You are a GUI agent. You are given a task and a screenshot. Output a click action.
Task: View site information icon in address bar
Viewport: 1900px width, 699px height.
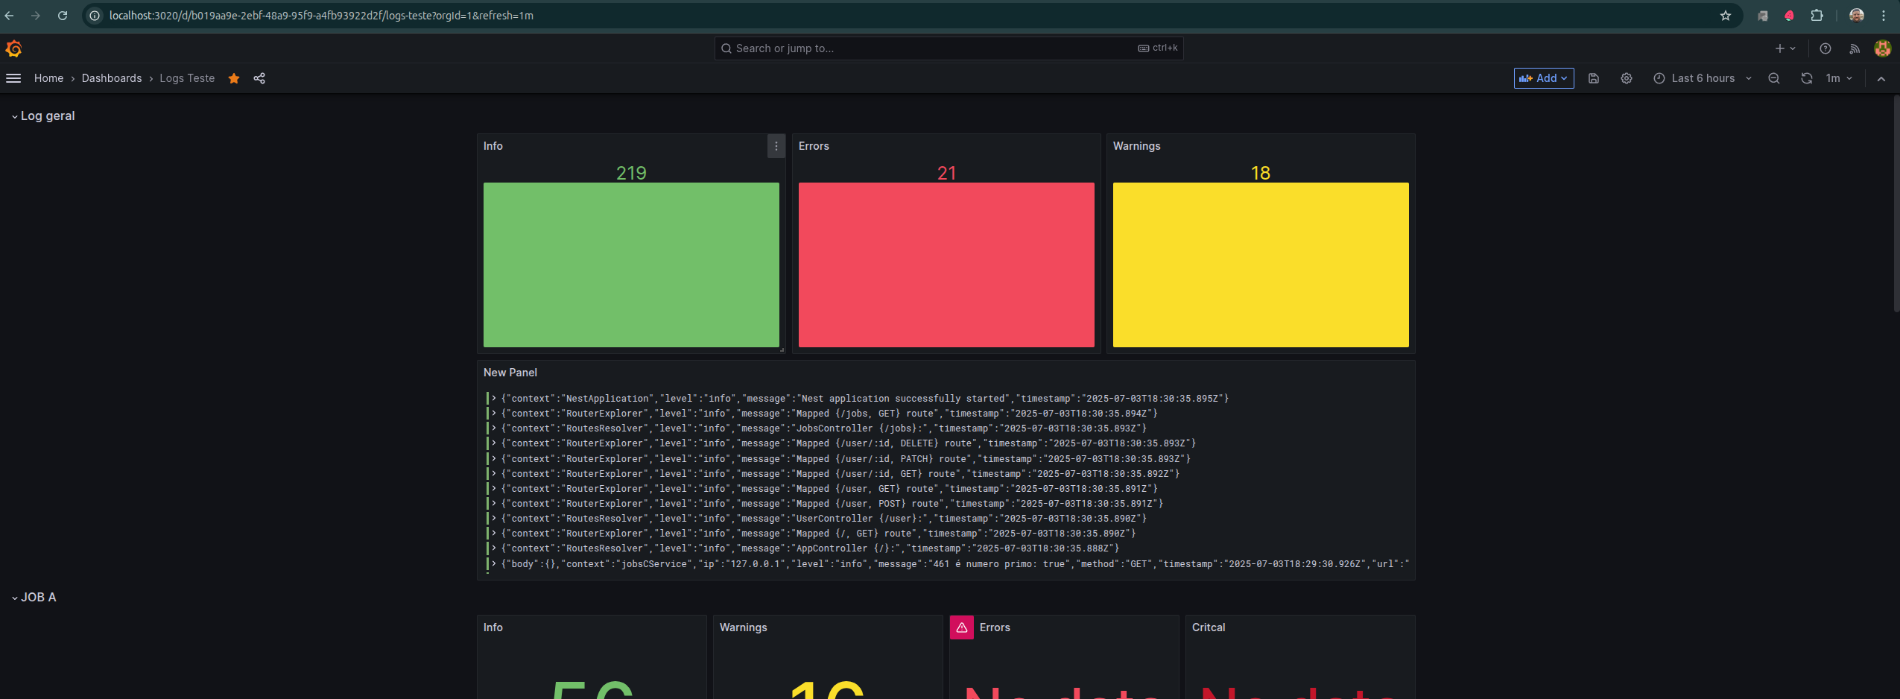click(95, 16)
